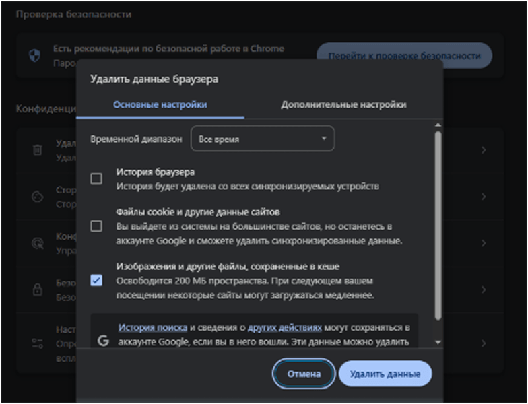528x404 pixels.
Task: Click the scroll up arrow in dialog
Action: coord(438,125)
